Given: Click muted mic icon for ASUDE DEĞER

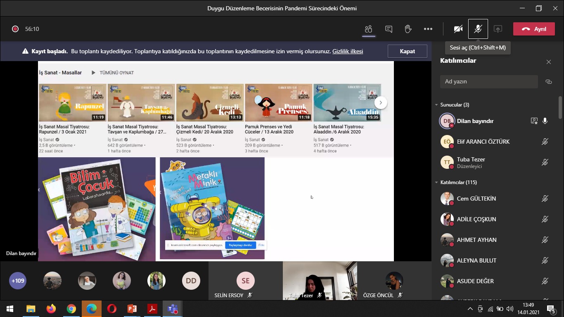Looking at the screenshot, I should coord(545,281).
